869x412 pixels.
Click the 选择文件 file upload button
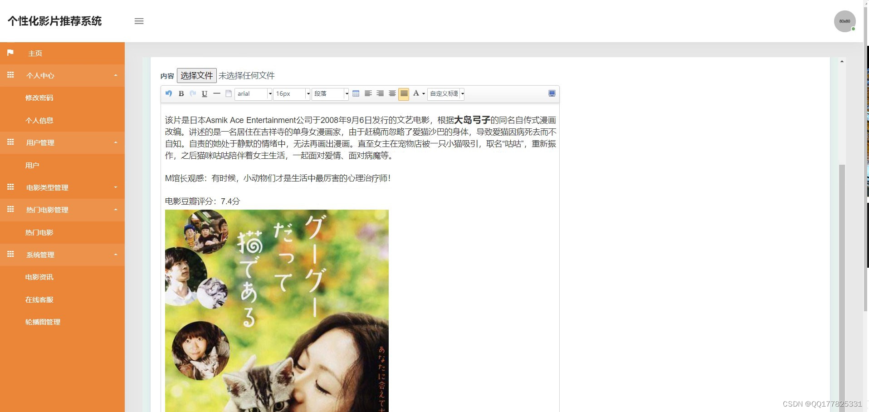coord(197,75)
